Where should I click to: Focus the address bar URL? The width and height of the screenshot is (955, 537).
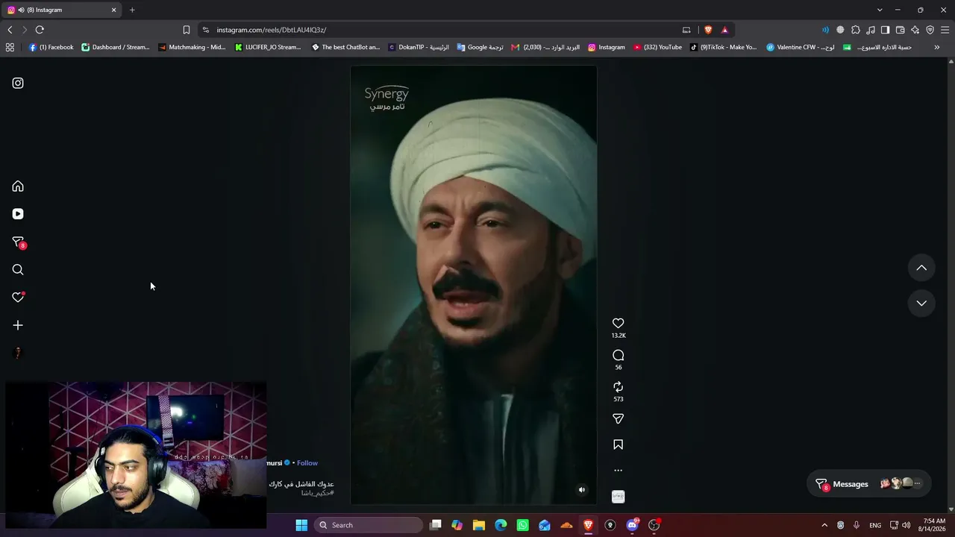click(x=272, y=30)
